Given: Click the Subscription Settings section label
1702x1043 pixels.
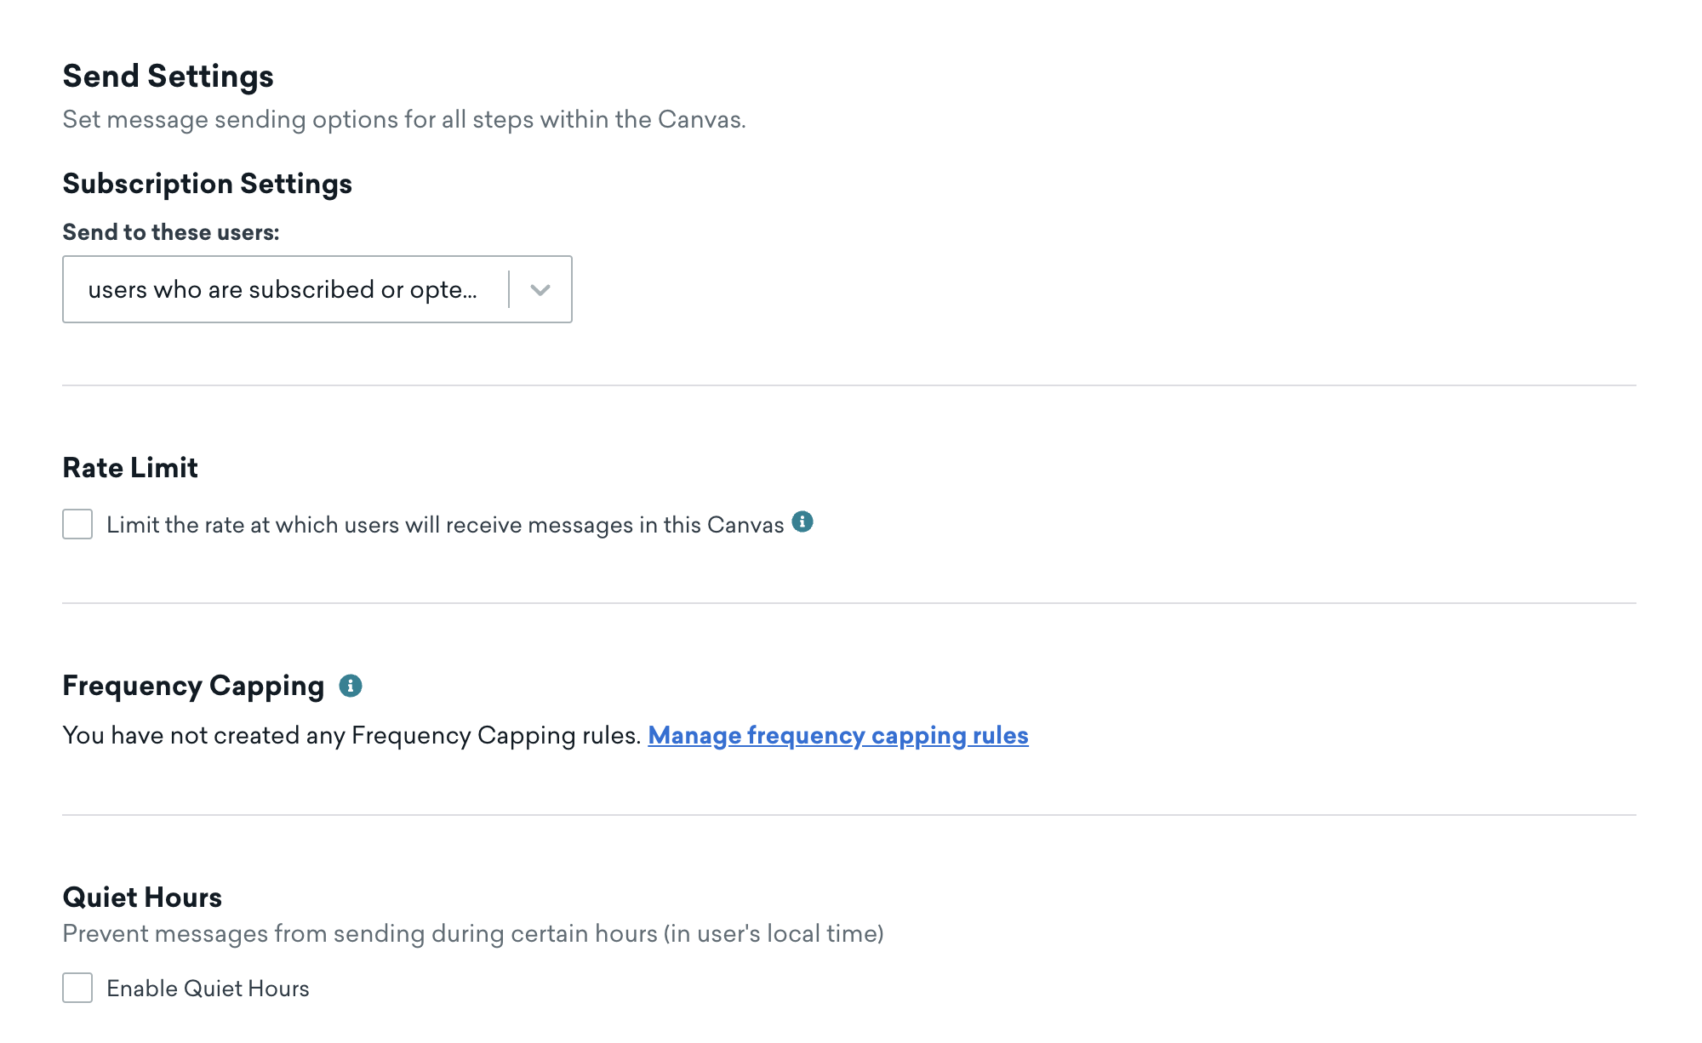Looking at the screenshot, I should [207, 184].
